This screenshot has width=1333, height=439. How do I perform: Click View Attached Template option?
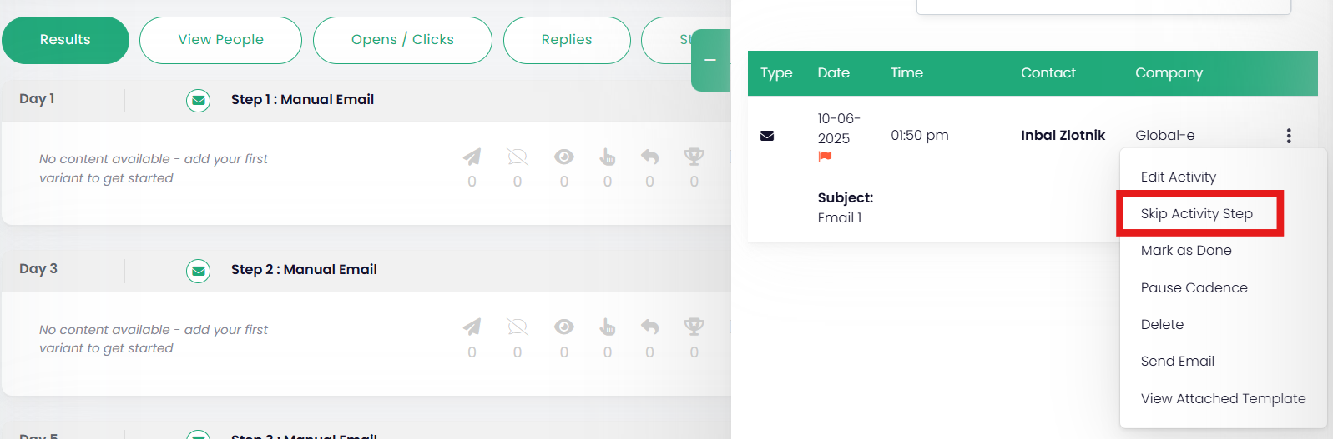pyautogui.click(x=1223, y=399)
